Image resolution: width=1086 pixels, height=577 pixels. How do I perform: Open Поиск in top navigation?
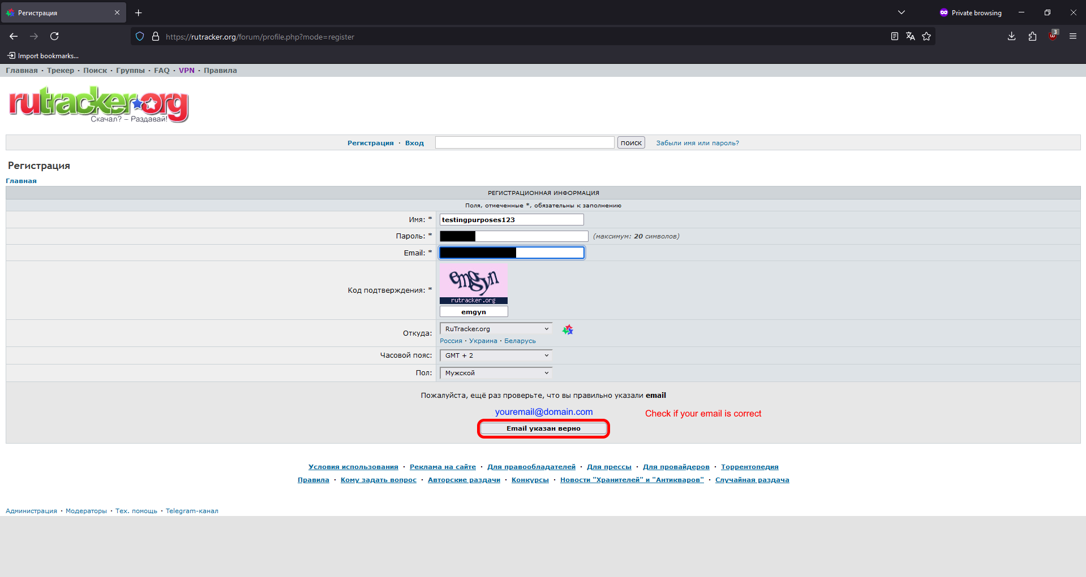(95, 71)
